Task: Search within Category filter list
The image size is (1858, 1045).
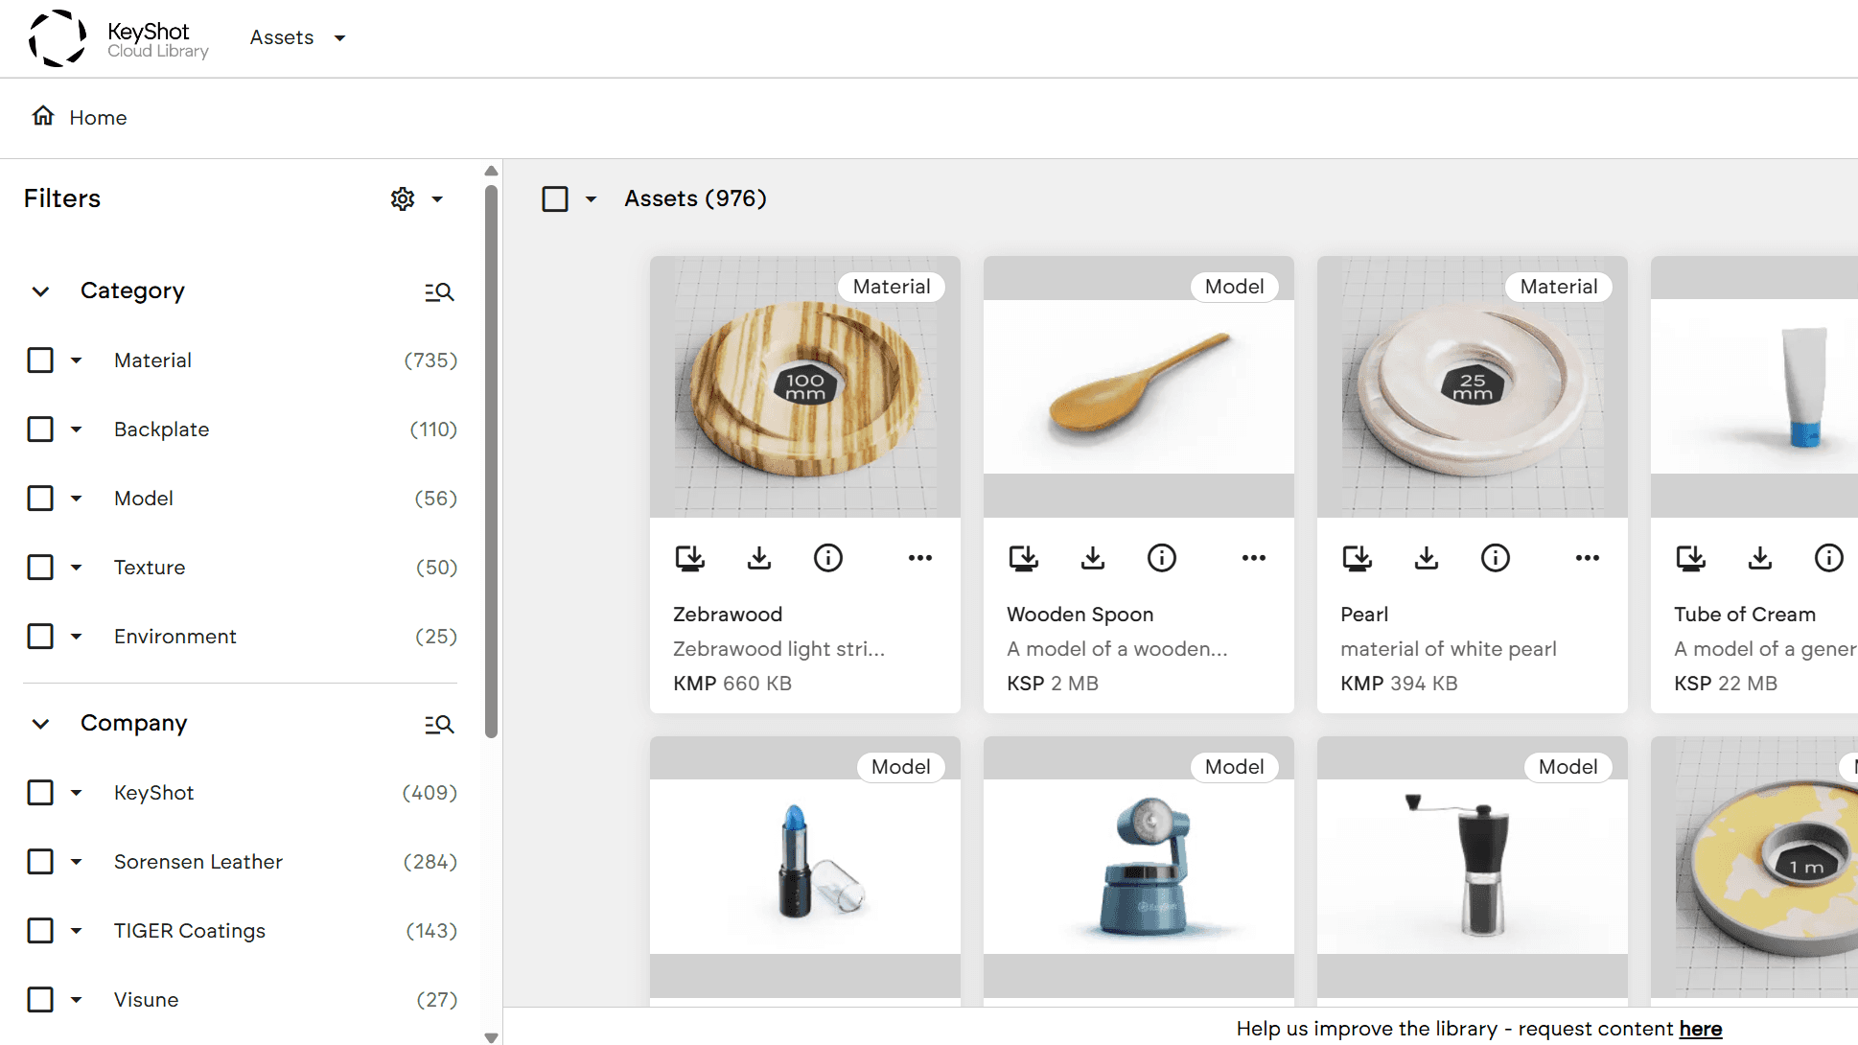Action: tap(439, 291)
